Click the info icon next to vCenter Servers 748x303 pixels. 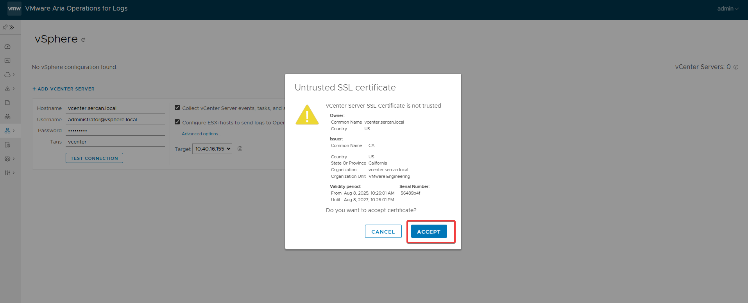coord(736,67)
